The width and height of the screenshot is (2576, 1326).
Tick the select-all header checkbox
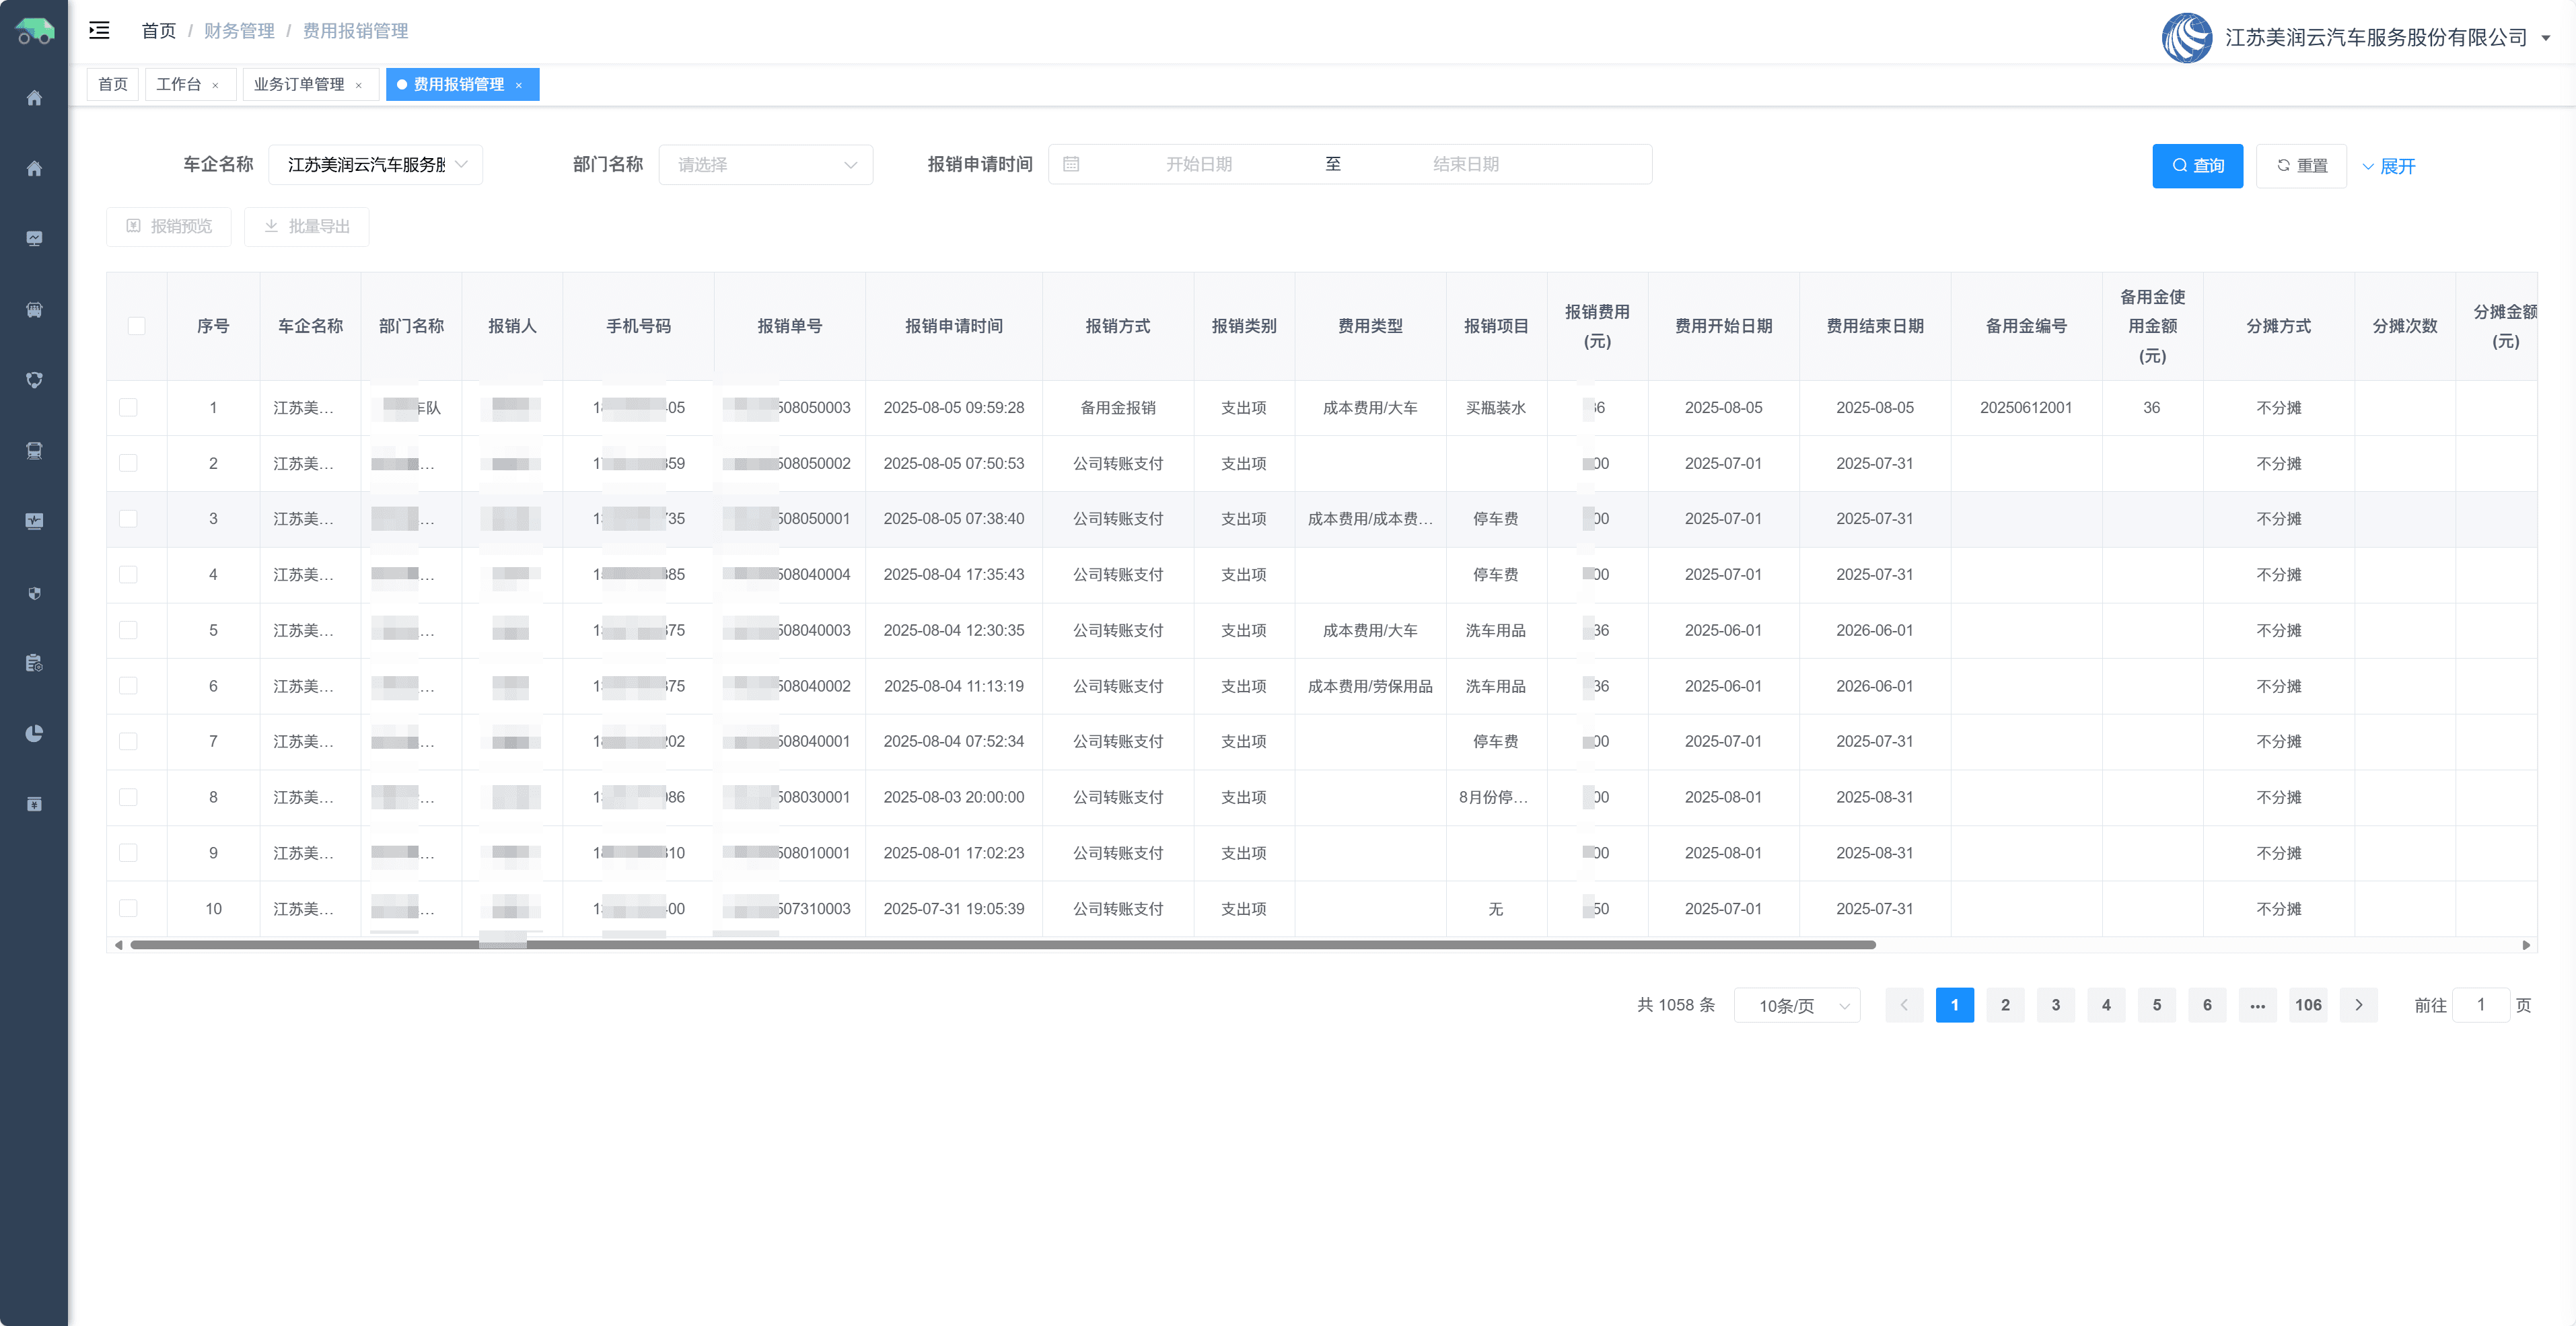[137, 326]
